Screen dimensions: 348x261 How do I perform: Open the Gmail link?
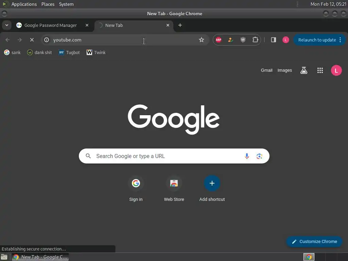coord(266,70)
